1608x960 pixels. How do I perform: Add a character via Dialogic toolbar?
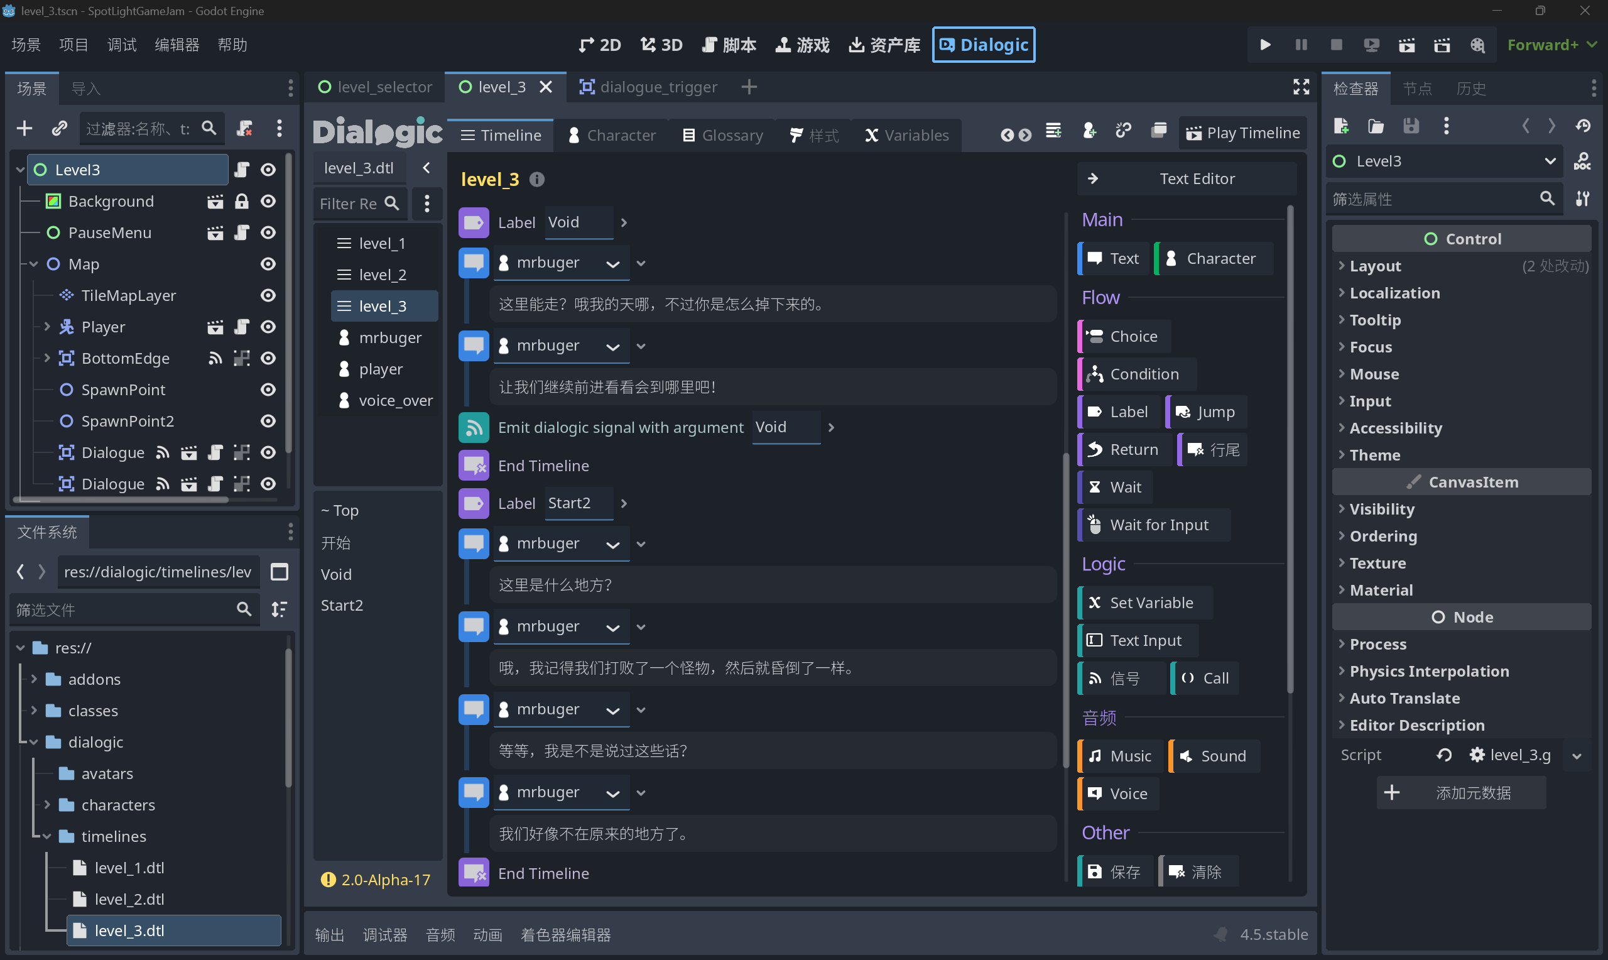click(x=1089, y=130)
